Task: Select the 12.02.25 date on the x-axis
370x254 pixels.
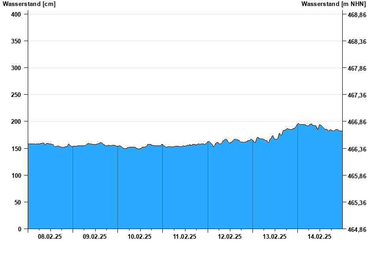Action: tap(230, 236)
